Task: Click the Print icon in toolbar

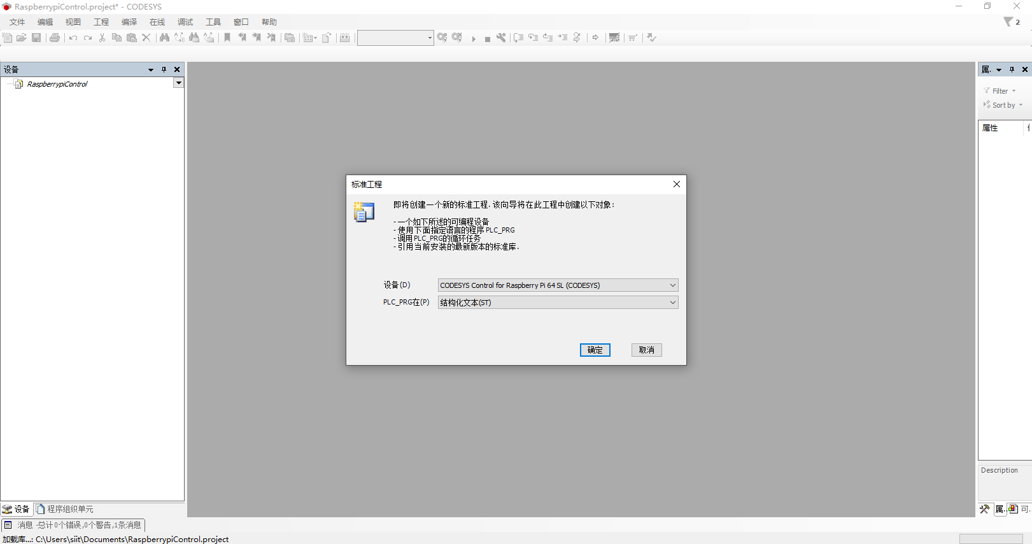Action: (x=55, y=38)
